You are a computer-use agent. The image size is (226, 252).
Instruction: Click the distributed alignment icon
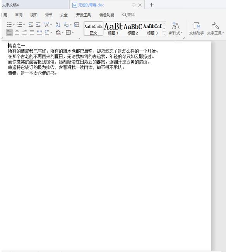[x=39, y=33]
